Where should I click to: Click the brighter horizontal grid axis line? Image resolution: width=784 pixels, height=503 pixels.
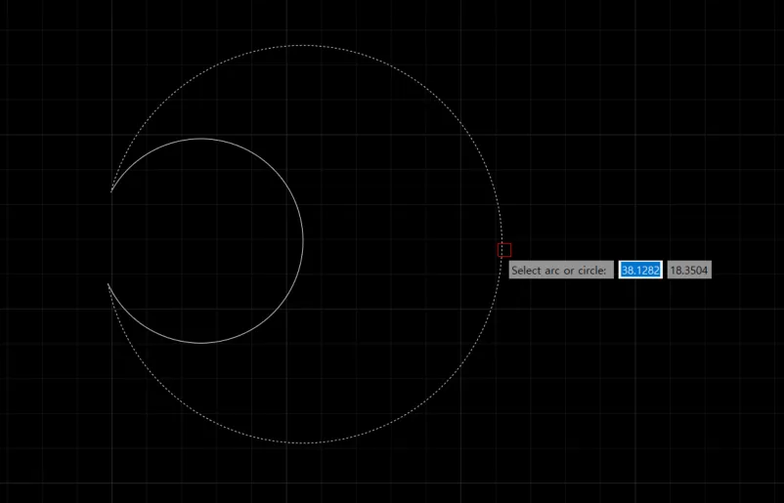(x=635, y=309)
